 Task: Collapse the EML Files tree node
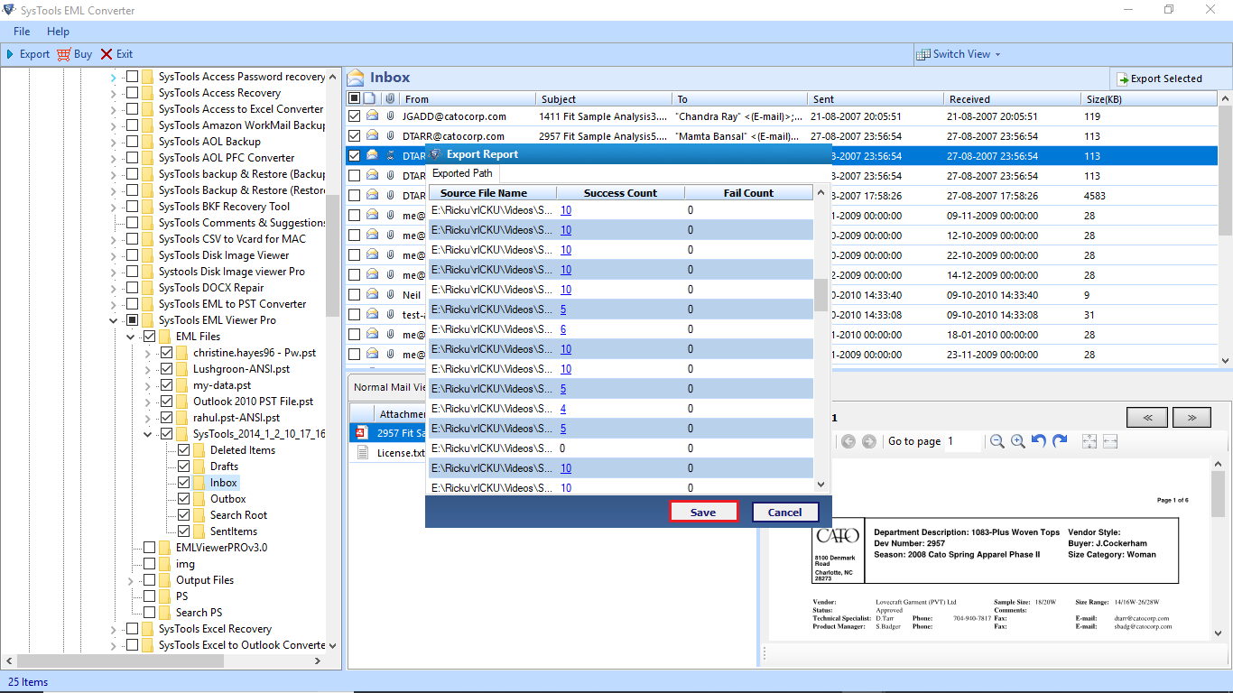131,337
